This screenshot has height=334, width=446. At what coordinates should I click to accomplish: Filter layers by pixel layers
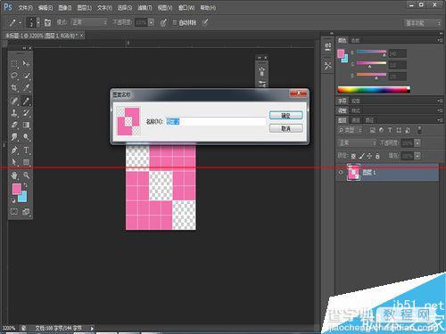pos(373,130)
